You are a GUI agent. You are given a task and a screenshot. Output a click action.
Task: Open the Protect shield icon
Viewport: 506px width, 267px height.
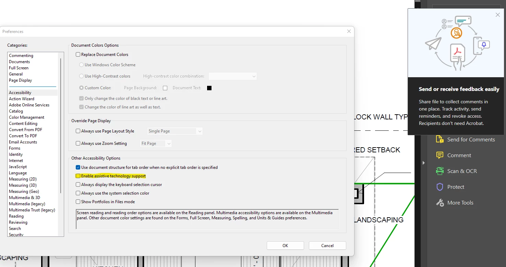pyautogui.click(x=439, y=187)
